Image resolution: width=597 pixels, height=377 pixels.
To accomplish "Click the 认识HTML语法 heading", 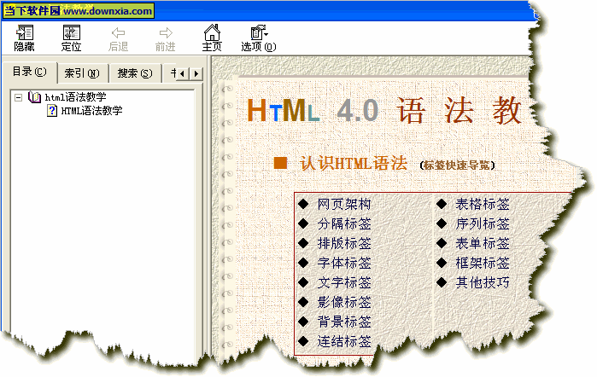I will click(354, 163).
